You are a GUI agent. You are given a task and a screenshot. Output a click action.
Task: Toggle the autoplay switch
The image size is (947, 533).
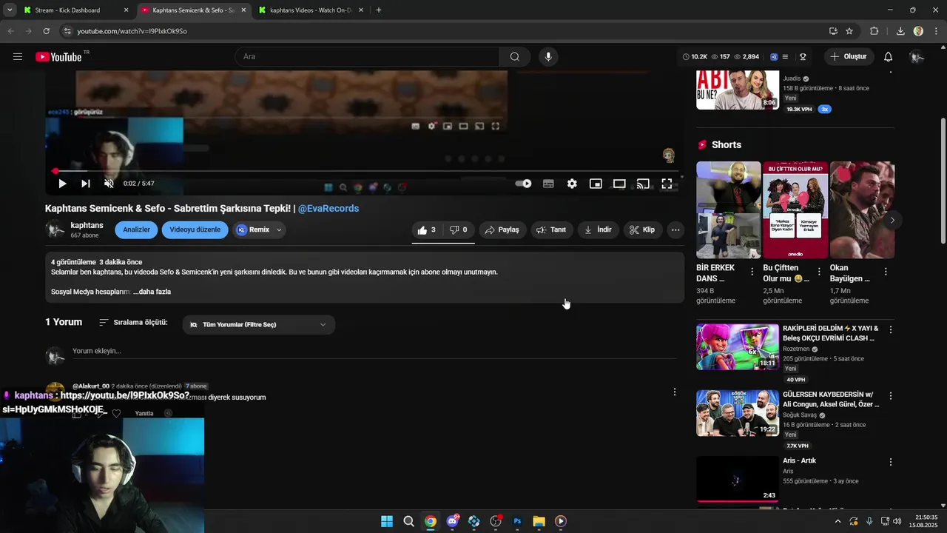(x=524, y=184)
